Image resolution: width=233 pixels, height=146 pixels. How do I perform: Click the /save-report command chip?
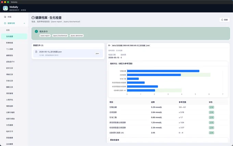pyautogui.click(x=45, y=36)
